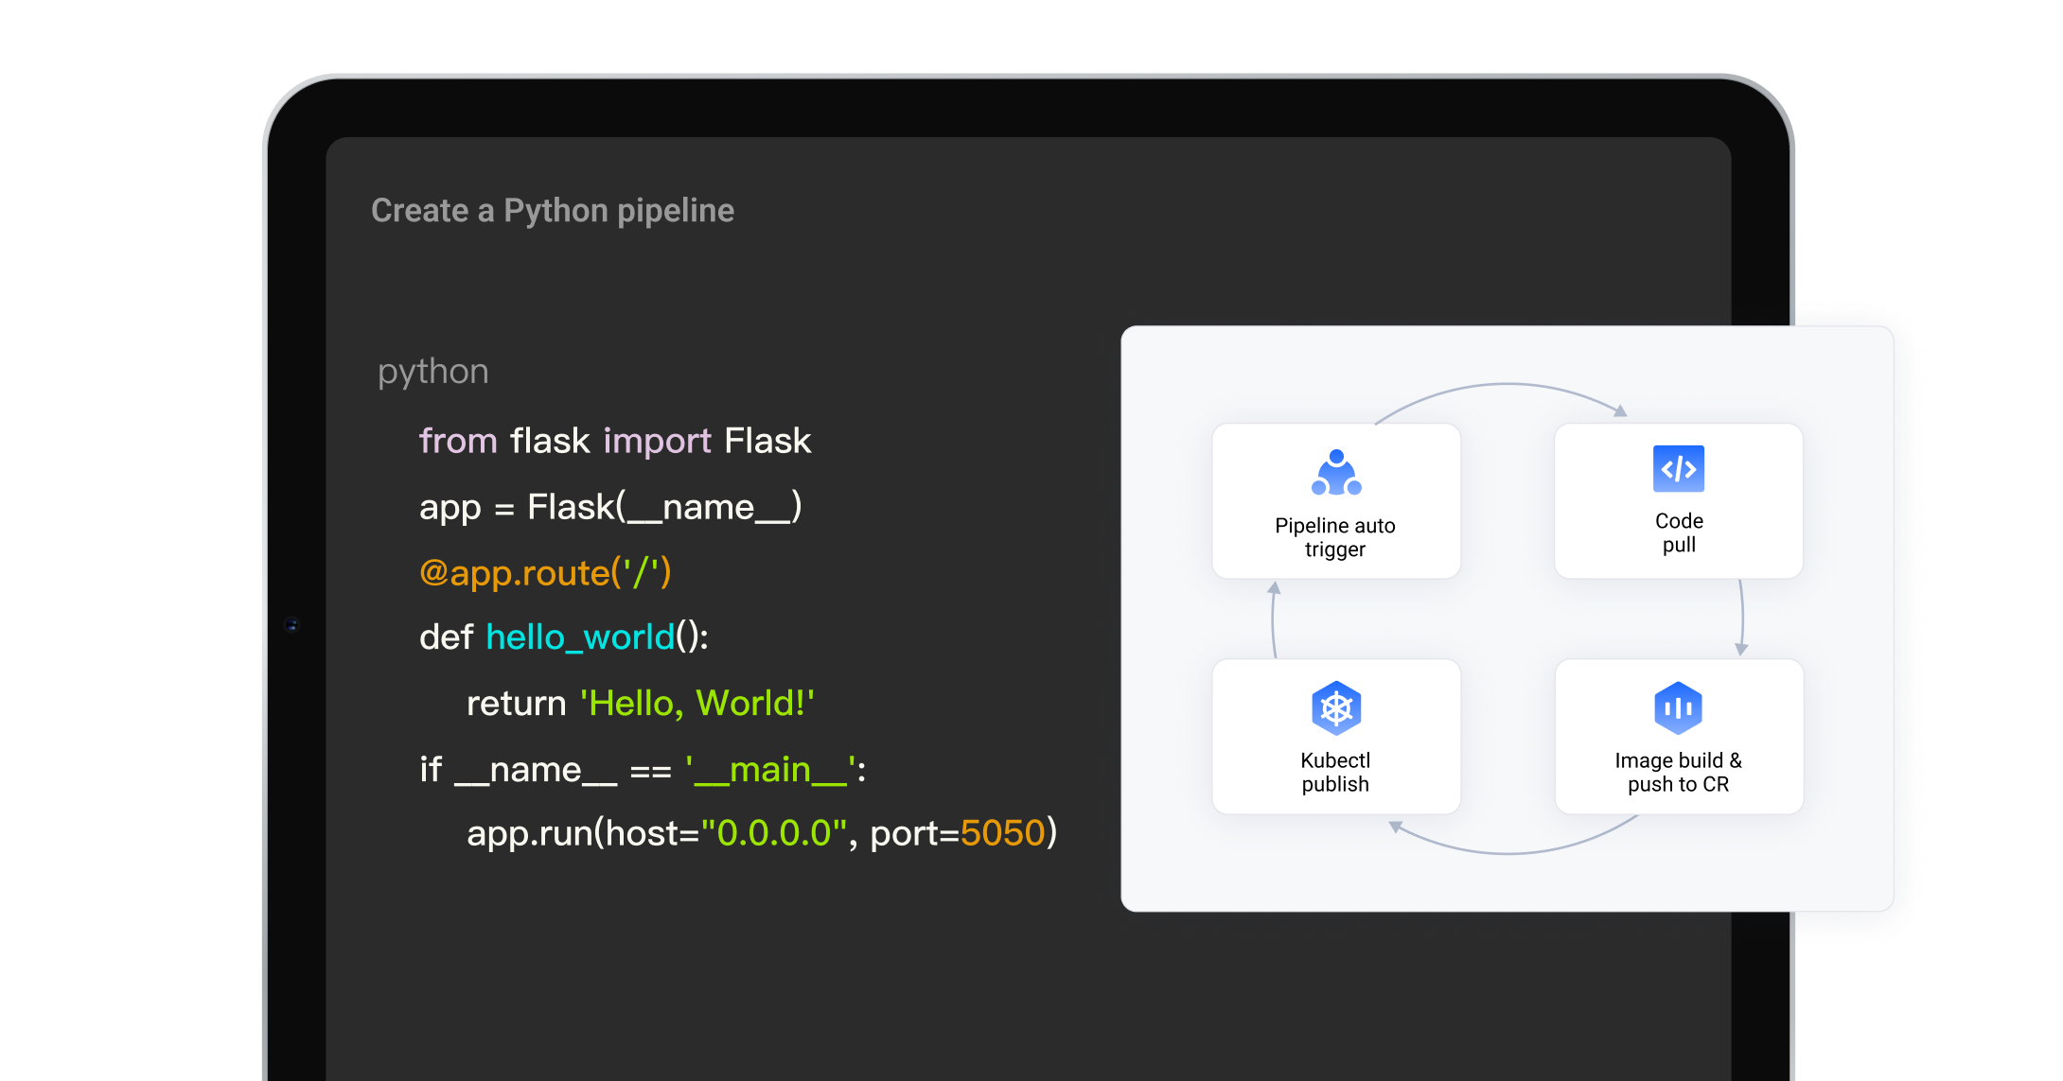Click the 'Create a Python pipeline' heading
Viewport: 2063px width, 1081px height.
pos(553,210)
